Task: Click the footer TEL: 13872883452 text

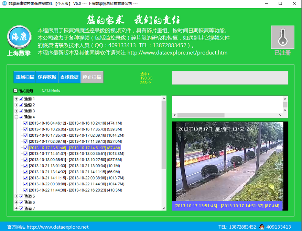Action: pyautogui.click(x=237, y=227)
